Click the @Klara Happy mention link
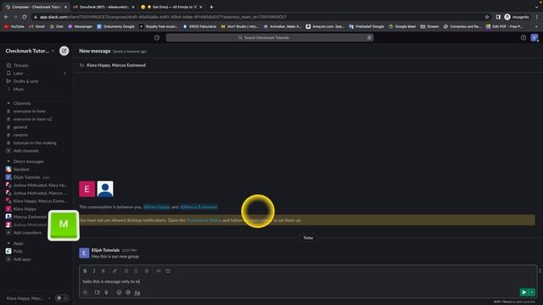 click(x=157, y=207)
